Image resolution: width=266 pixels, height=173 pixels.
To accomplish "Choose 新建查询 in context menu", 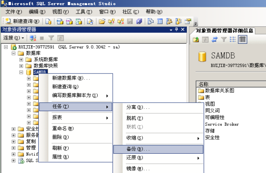I will click(76, 87).
